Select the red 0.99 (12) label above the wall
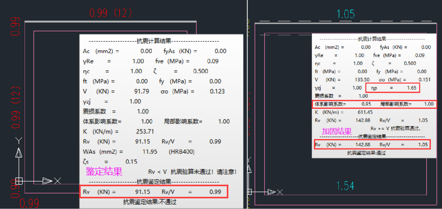This screenshot has width=442, height=209. coord(111,13)
